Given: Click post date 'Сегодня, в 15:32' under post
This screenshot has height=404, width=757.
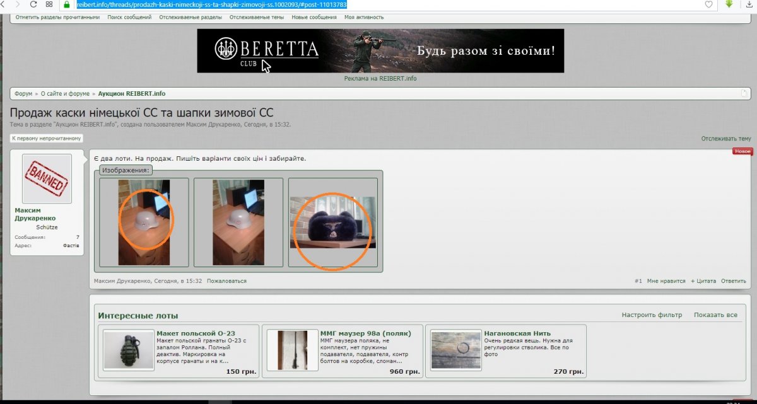Looking at the screenshot, I should pos(178,281).
